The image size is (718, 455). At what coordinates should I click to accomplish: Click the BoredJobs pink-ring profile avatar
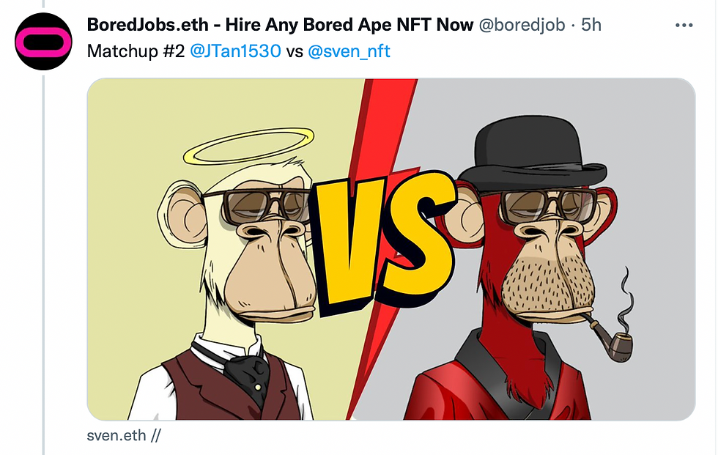click(43, 42)
